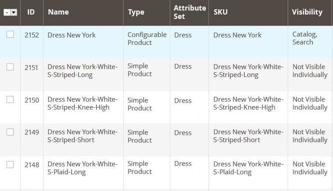Sort products by Name column header
The height and width of the screenshot is (191, 333).
tap(59, 12)
